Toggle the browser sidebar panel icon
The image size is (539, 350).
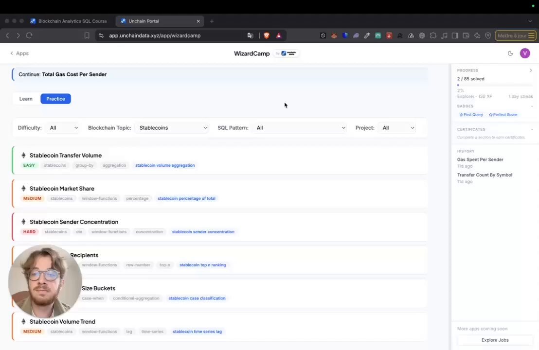[x=455, y=35]
